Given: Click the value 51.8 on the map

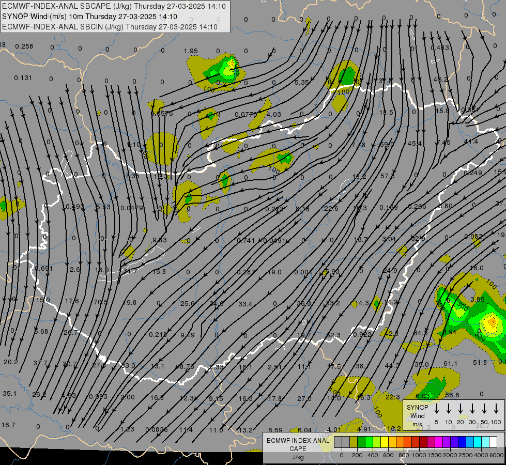Looking at the screenshot, I should coord(480,363).
